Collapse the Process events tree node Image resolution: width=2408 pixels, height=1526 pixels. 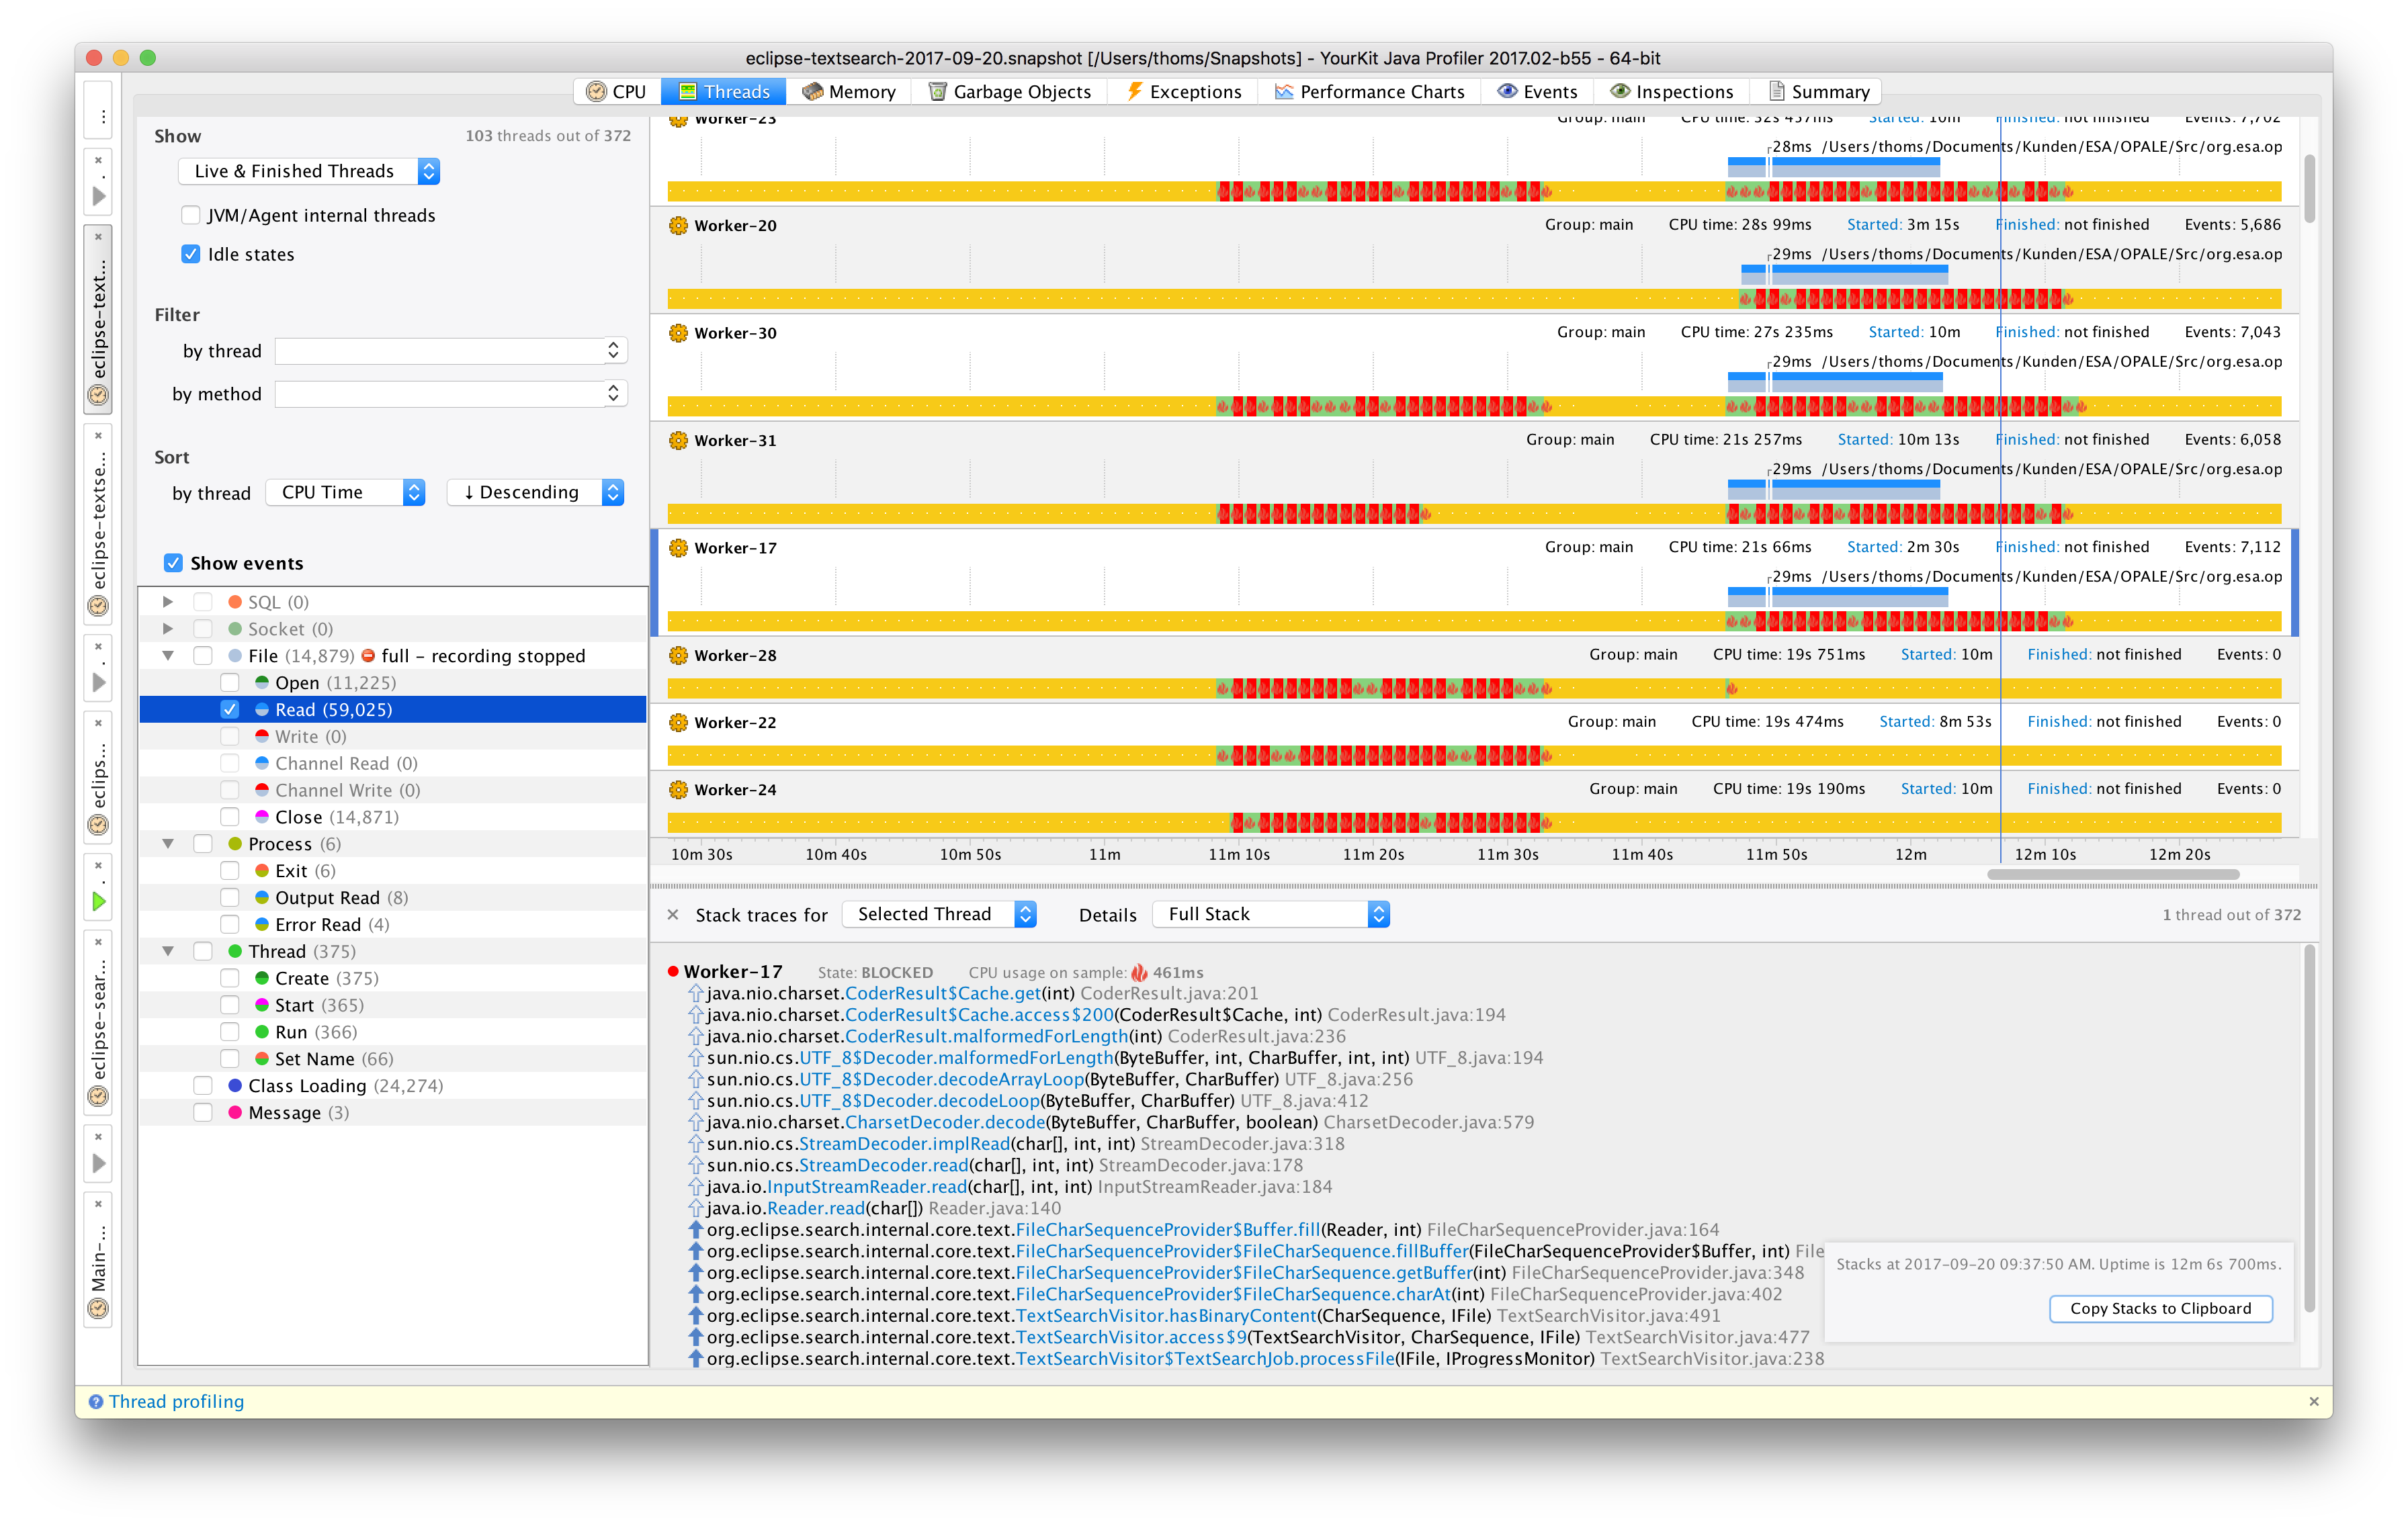pos(168,844)
